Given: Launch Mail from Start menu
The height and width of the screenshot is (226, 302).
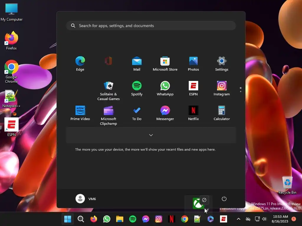Looking at the screenshot, I should tap(137, 64).
